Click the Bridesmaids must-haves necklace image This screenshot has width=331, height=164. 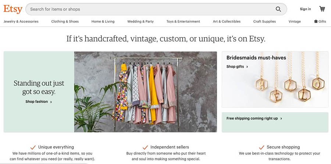click(x=275, y=79)
